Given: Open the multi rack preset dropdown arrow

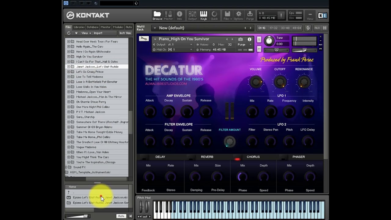Looking at the screenshot, I should 155,28.
